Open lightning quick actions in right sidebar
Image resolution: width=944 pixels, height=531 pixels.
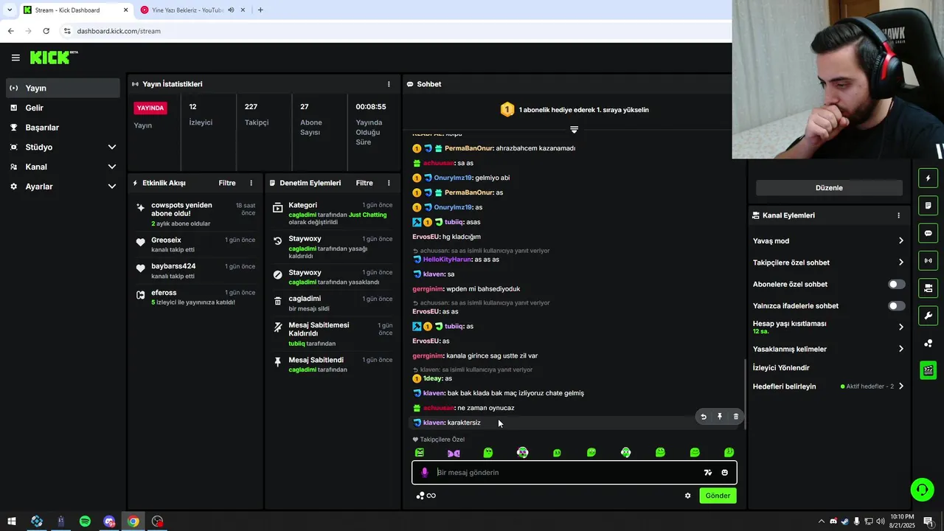coord(928,178)
